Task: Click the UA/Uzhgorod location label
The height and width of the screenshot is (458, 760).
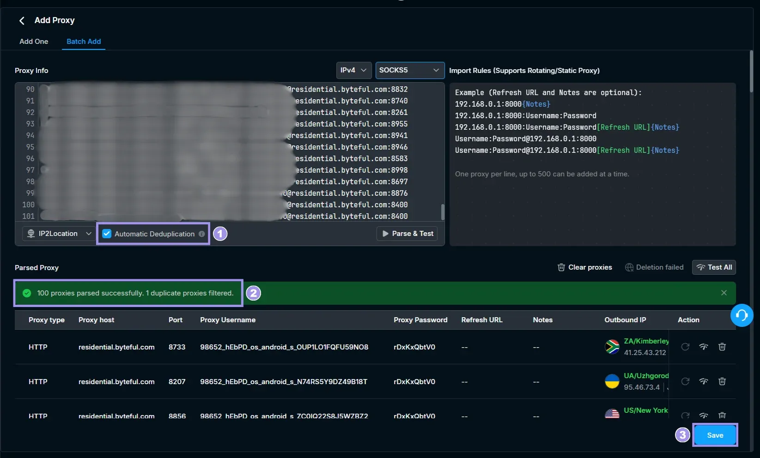Action: pos(646,376)
